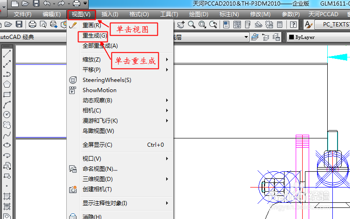The image size is (350, 219).
Task: Click the Layer Previous icon
Action: click(266, 37)
